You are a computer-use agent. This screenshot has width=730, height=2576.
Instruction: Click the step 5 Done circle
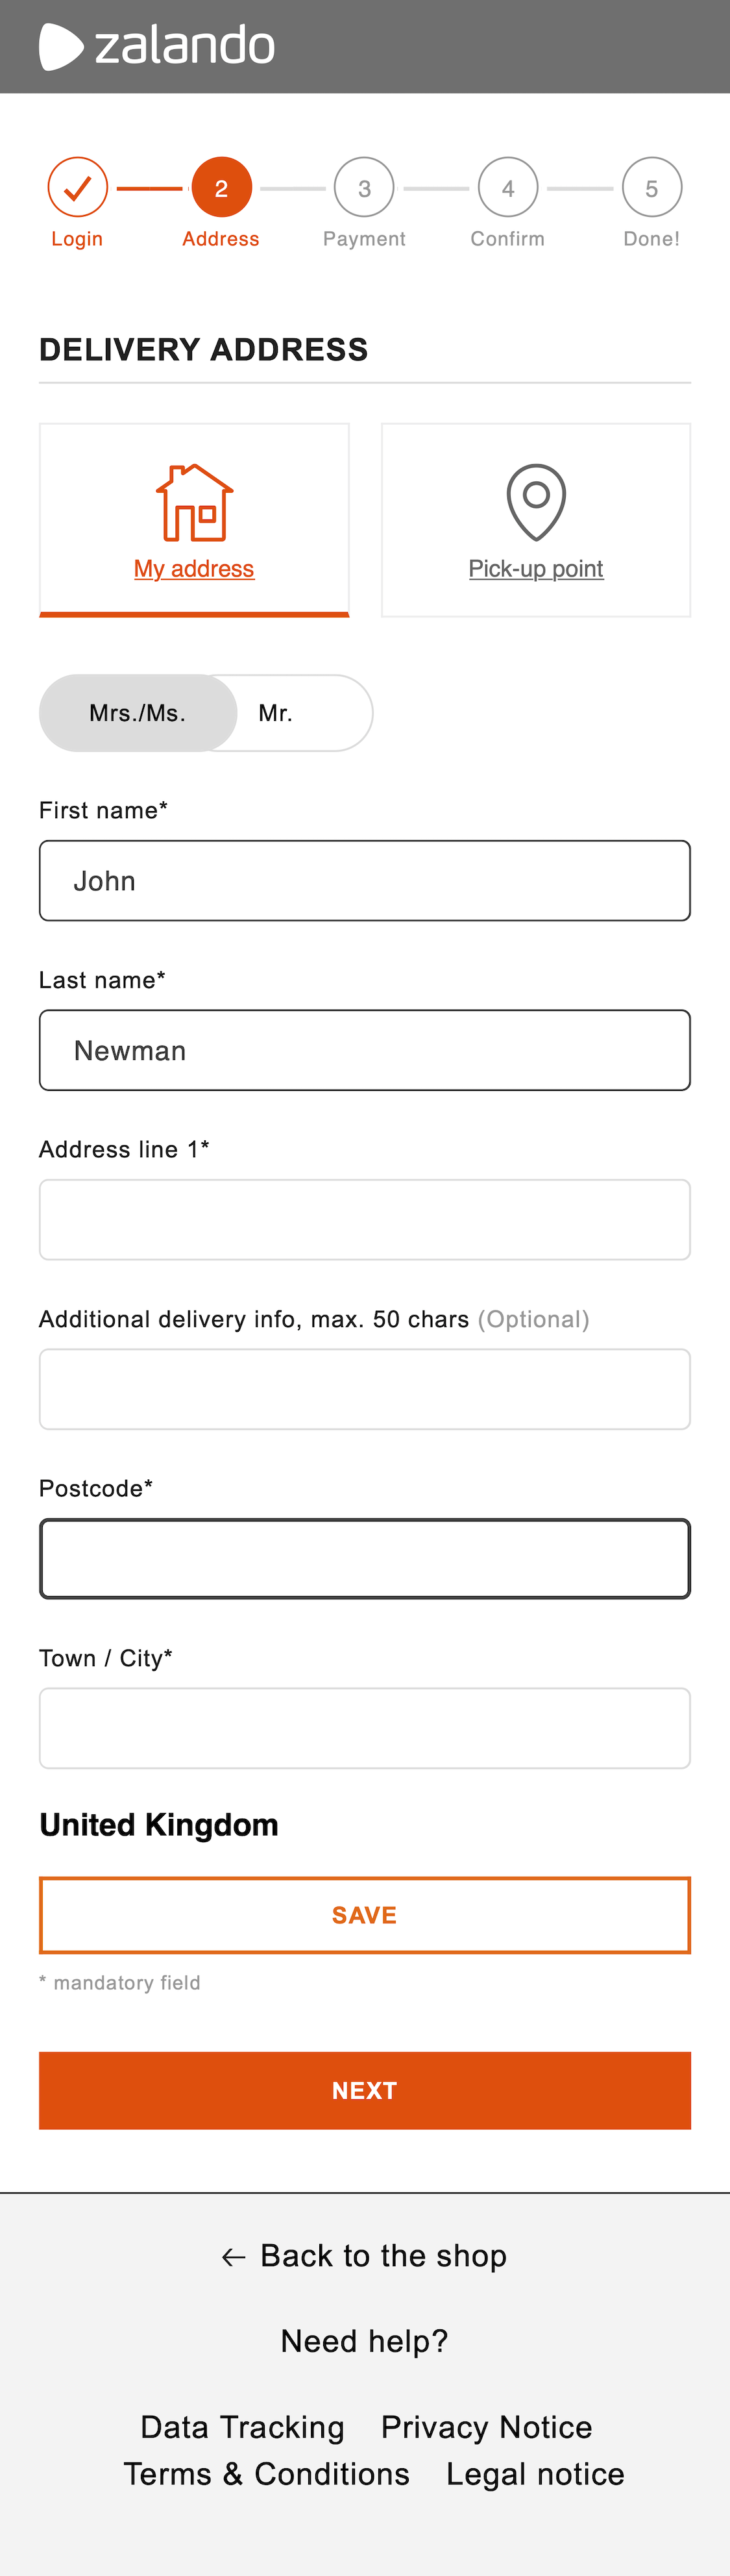(651, 187)
